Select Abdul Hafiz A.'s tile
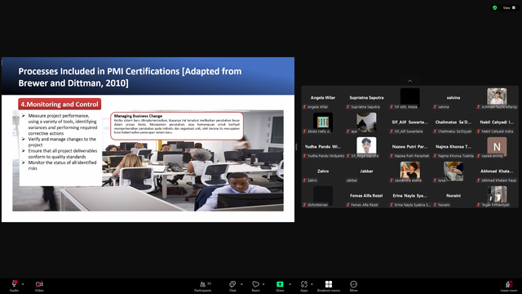The width and height of the screenshot is (522, 294). point(323,122)
